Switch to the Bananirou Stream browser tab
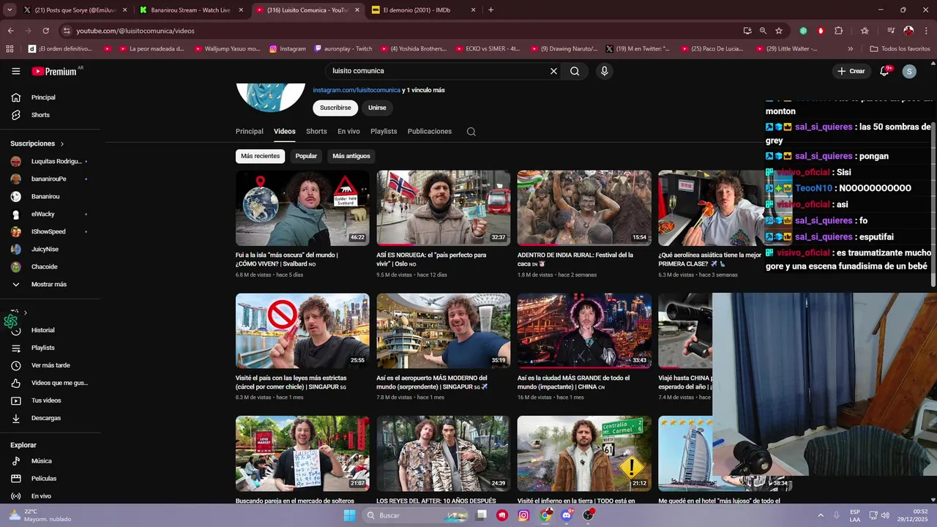 (x=190, y=10)
